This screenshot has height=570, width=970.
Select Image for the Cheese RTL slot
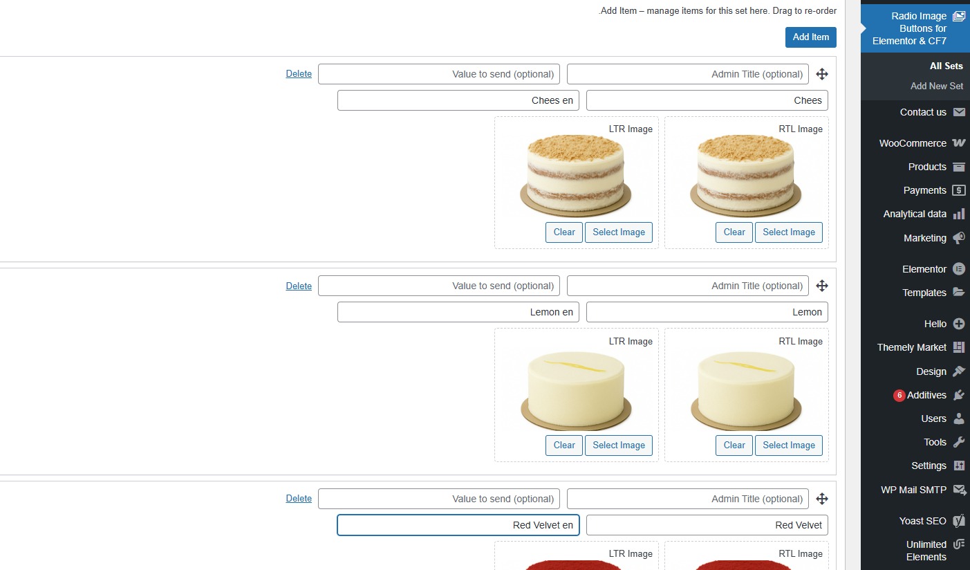pyautogui.click(x=789, y=232)
